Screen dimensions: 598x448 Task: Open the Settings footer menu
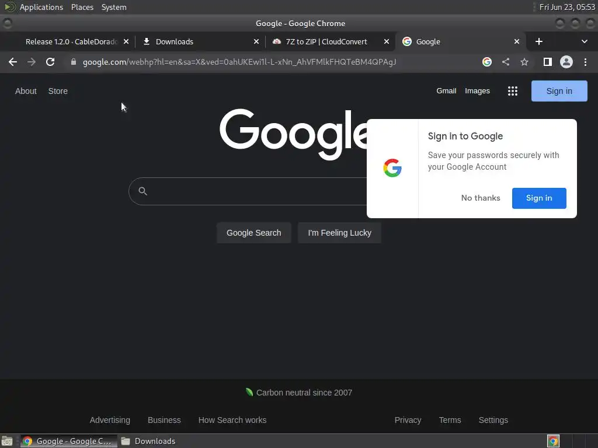coord(493,420)
